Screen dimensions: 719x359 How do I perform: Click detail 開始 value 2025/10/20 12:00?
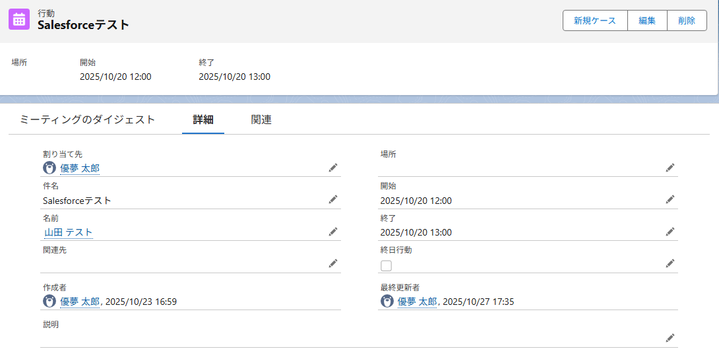click(x=416, y=201)
